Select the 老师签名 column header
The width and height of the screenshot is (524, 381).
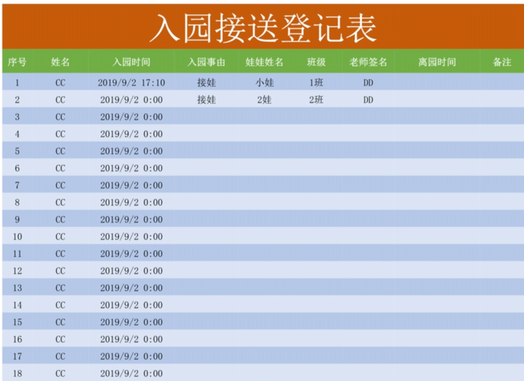(x=368, y=63)
